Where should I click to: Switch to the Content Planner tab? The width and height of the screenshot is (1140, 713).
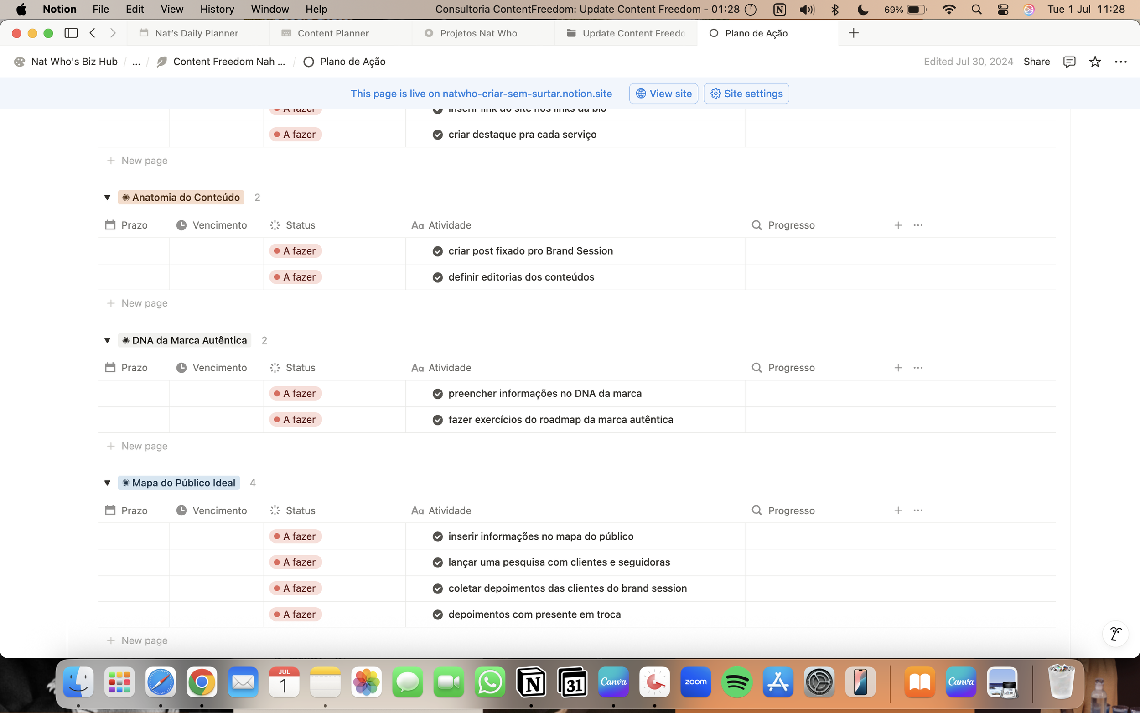[x=333, y=33]
